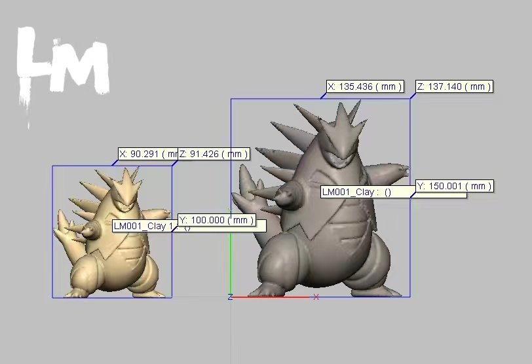This screenshot has width=532, height=364.
Task: Click the Y: 100.000 mm dimension label
Action: click(216, 220)
